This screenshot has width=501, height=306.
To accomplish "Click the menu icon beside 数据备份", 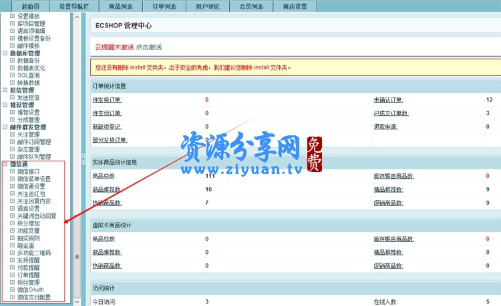I will point(12,60).
